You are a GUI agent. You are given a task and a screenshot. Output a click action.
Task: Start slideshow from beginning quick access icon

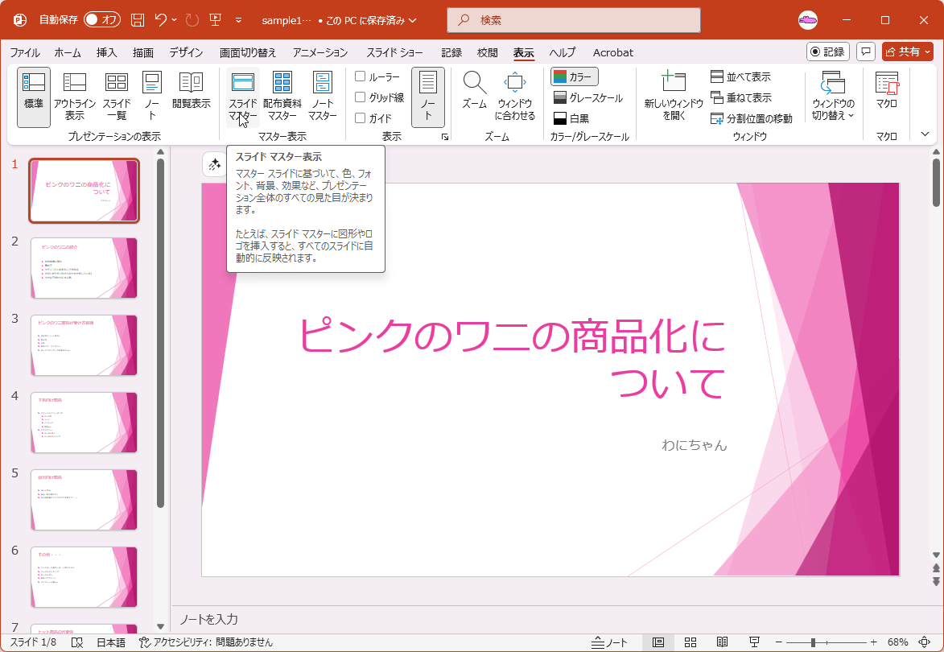click(x=216, y=20)
